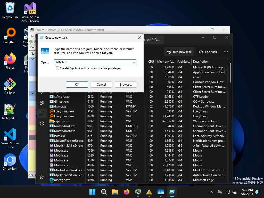Viewport: 264px width, 198px height.
Task: Select Motrix.exe with PID 4876
Action: coord(138,165)
